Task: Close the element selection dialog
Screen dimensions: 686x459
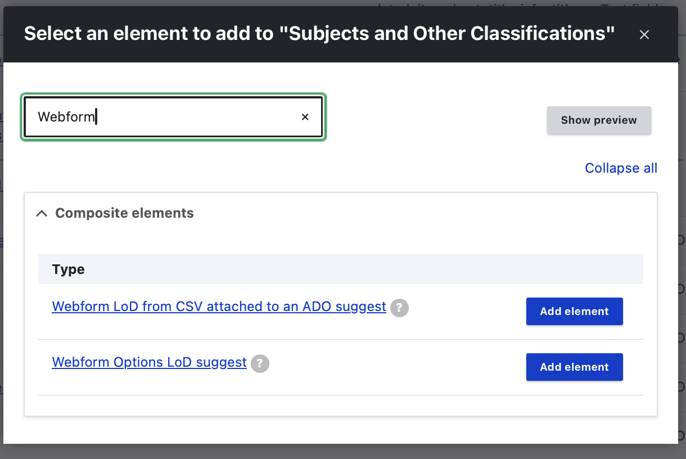Action: coord(644,35)
